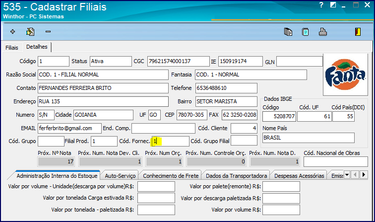Click the IE field

pyautogui.click(x=241, y=61)
